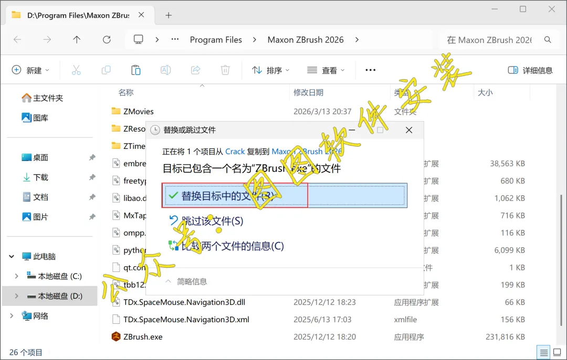Open the View (查看) dropdown
The width and height of the screenshot is (567, 360).
tap(326, 70)
